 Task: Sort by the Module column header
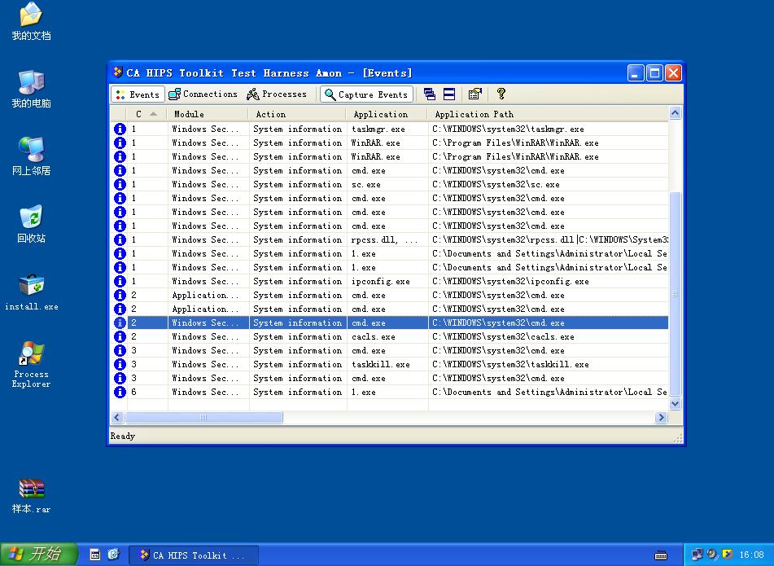tap(208, 114)
